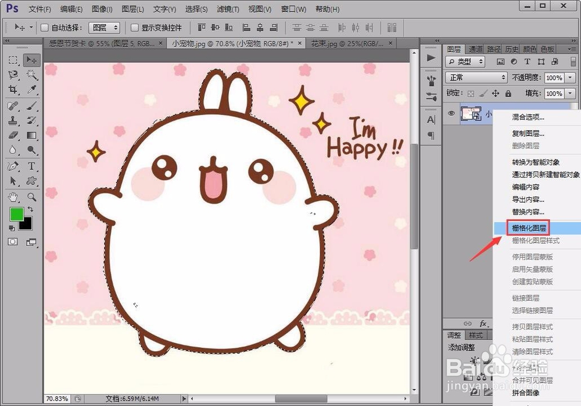Select the Healing Brush tool
581x406 pixels.
13,106
